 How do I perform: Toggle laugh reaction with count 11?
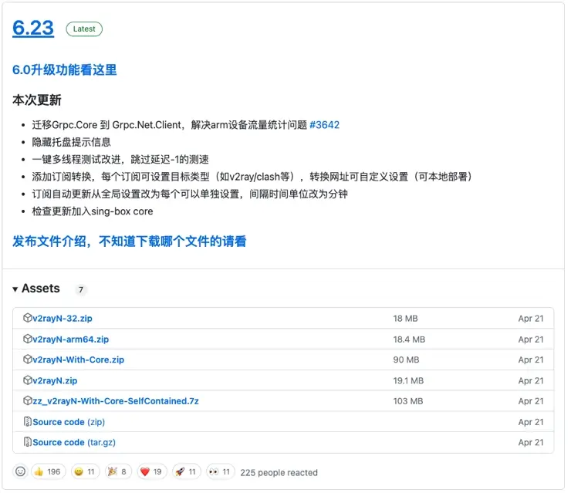[x=85, y=472]
